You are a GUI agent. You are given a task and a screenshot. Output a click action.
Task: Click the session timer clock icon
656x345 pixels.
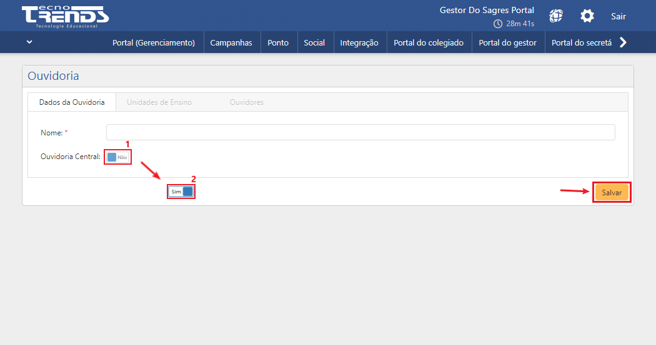(x=498, y=24)
